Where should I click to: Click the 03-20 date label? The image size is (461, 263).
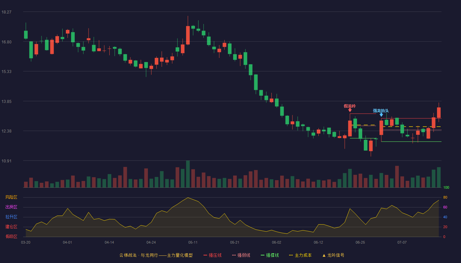point(26,242)
